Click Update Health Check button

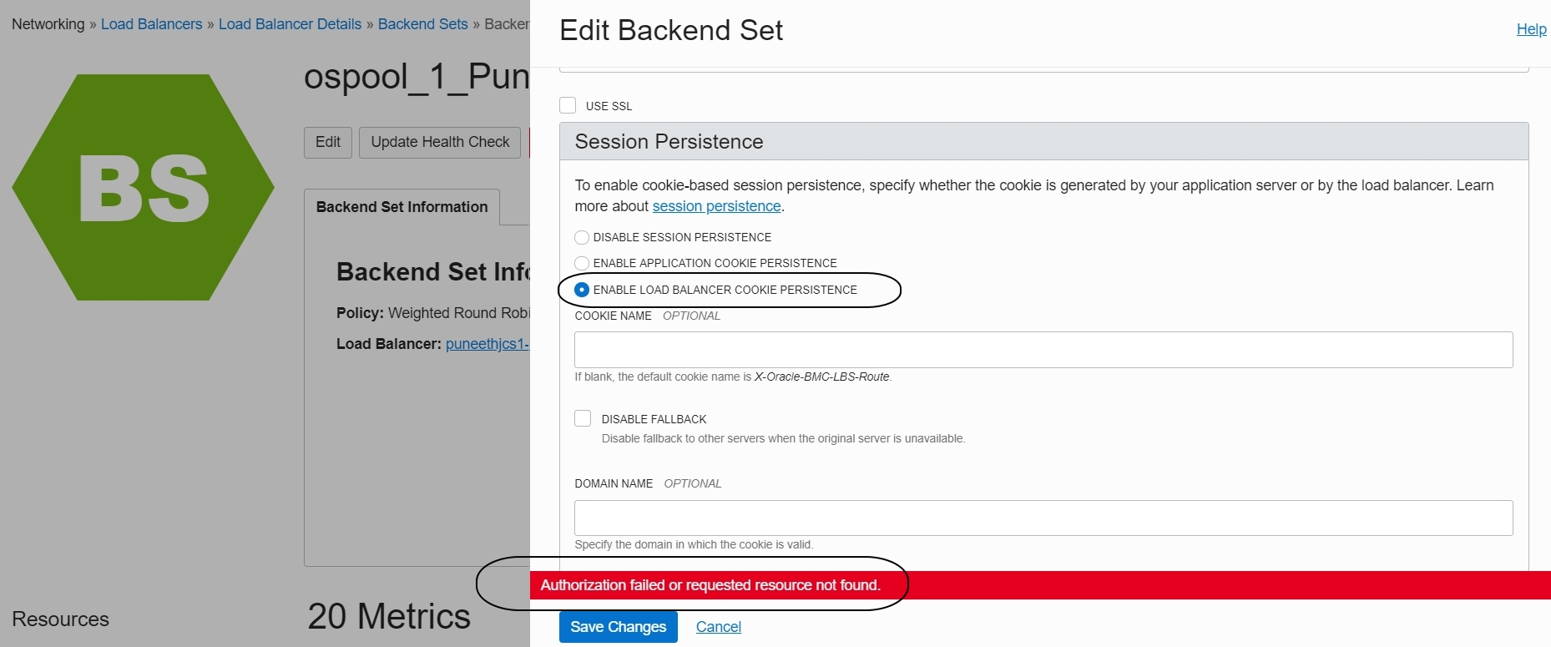click(x=440, y=142)
